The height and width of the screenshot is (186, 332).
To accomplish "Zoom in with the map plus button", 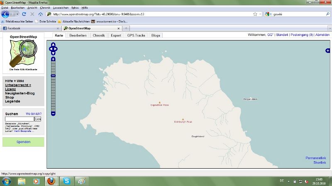I will [x=53, y=59].
